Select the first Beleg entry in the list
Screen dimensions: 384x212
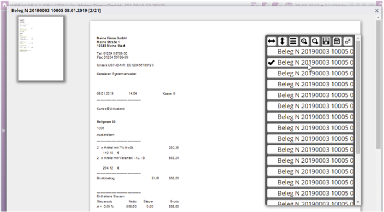coord(310,51)
